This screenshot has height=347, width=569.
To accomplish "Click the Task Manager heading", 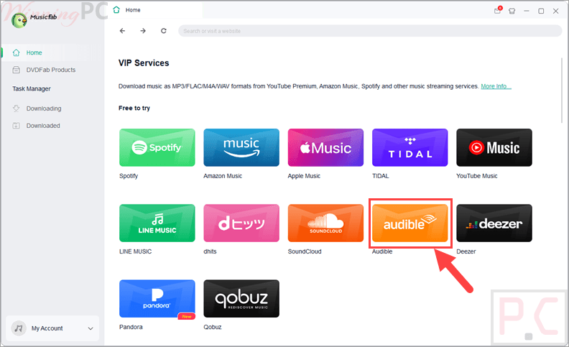I will [32, 89].
